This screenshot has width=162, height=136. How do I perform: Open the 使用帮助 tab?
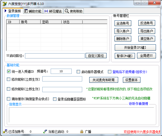(74, 11)
